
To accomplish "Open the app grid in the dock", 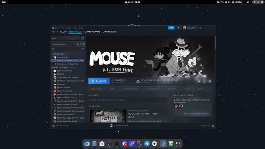I will pos(178,144).
